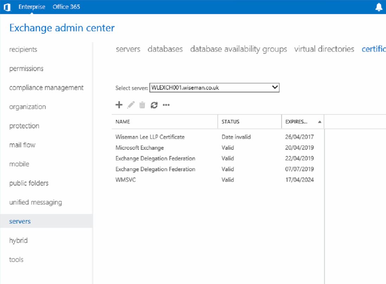Click the add new certificate plus icon

tap(119, 105)
